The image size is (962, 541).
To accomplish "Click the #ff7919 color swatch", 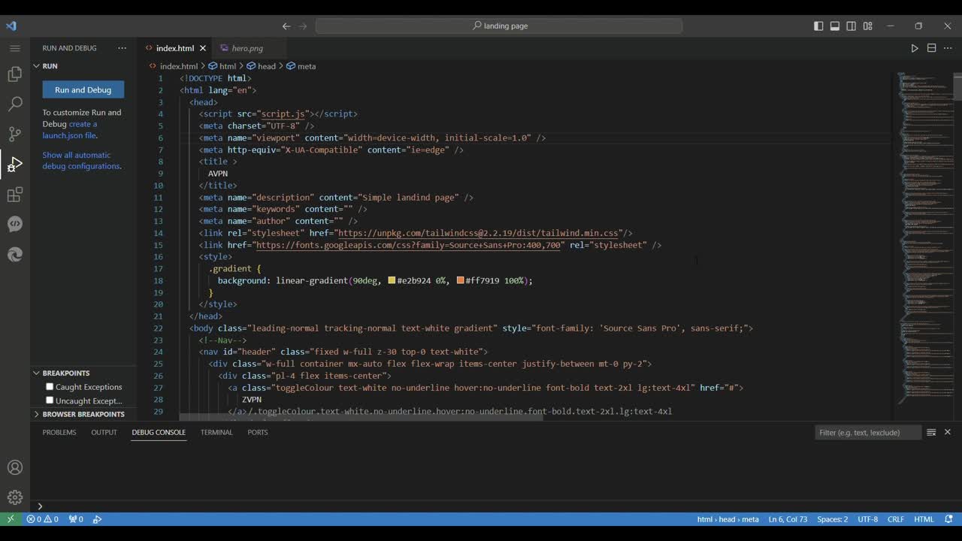I will (x=460, y=280).
